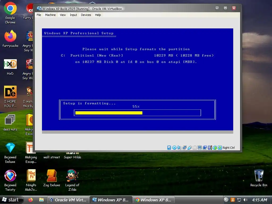Click the network adapters indicator in VirtualBox
This screenshot has width=272, height=204.
tap(184, 148)
